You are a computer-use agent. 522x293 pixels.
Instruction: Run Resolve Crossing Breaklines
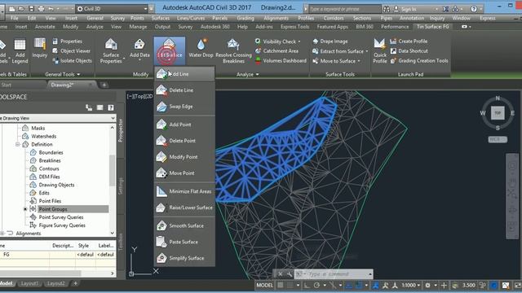tap(233, 50)
